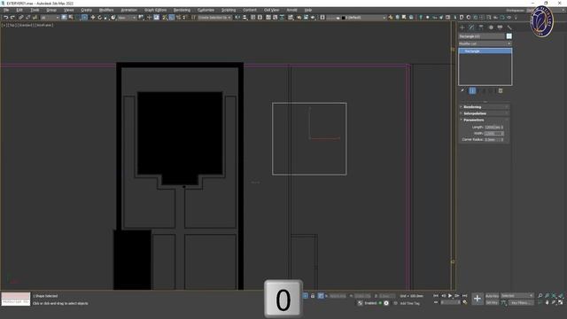Viewport: 567px width, 319px height.
Task: Click the Width value field
Action: pos(493,134)
